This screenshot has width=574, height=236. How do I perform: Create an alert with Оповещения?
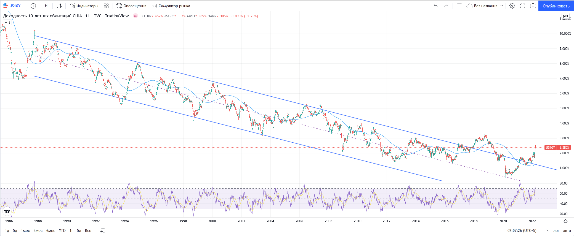point(131,6)
